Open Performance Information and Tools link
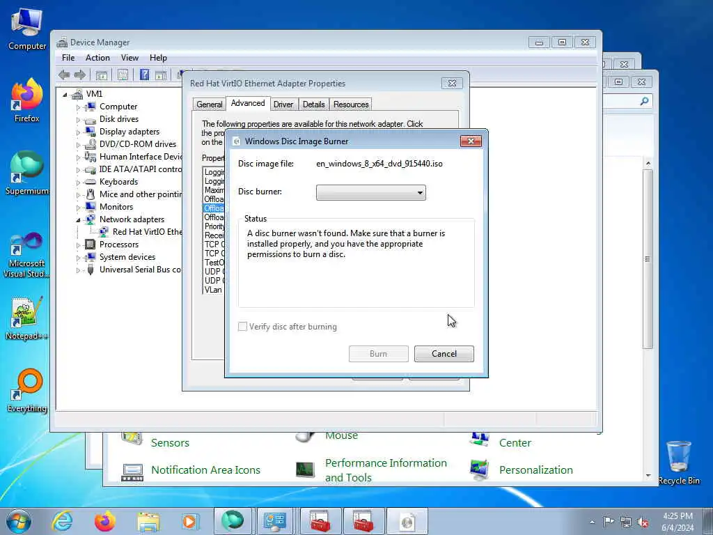Screen dimensions: 713x535 [386, 470]
